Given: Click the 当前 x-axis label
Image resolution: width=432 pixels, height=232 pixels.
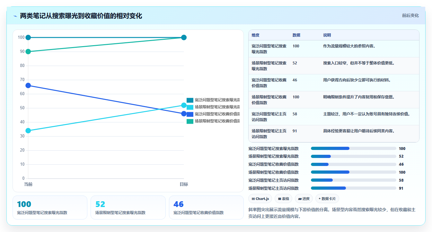Looking at the screenshot, I should point(28,184).
